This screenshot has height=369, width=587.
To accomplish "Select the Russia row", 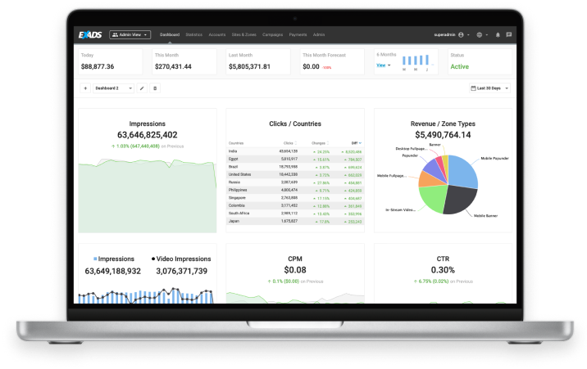I will 295,182.
